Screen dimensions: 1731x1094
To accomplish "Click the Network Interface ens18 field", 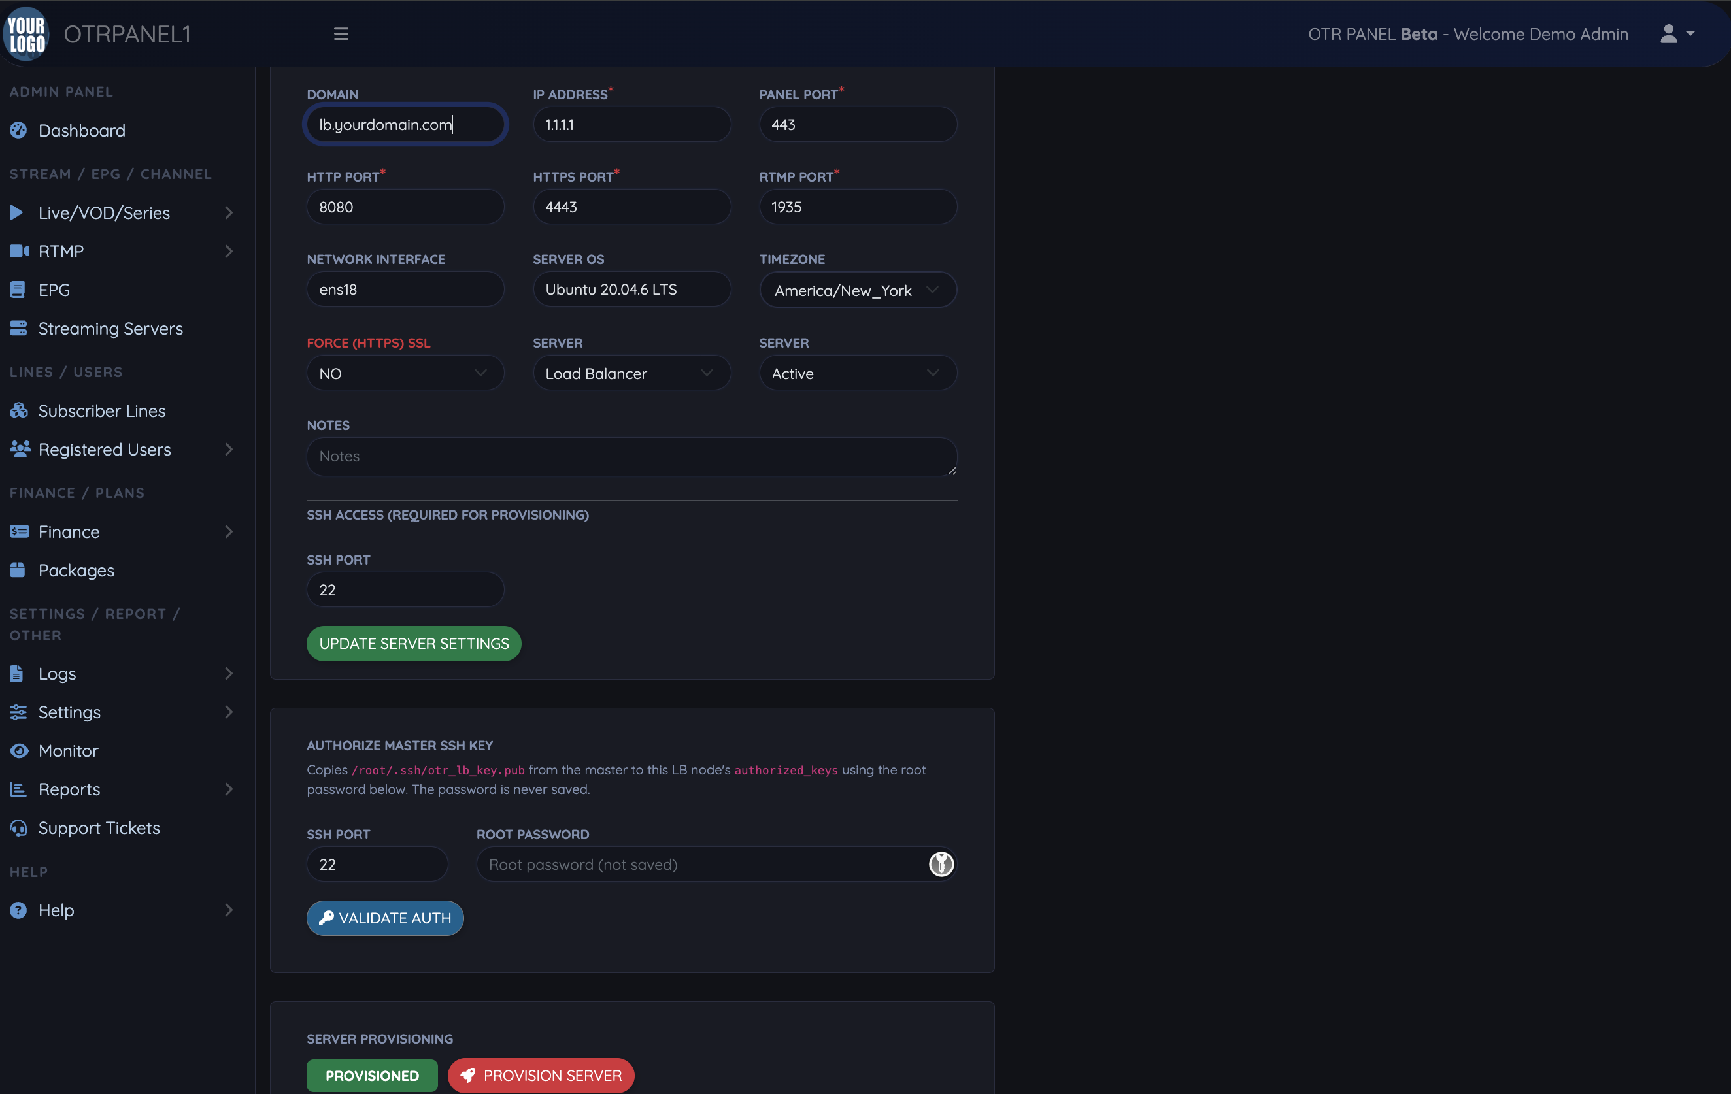I will click(405, 289).
